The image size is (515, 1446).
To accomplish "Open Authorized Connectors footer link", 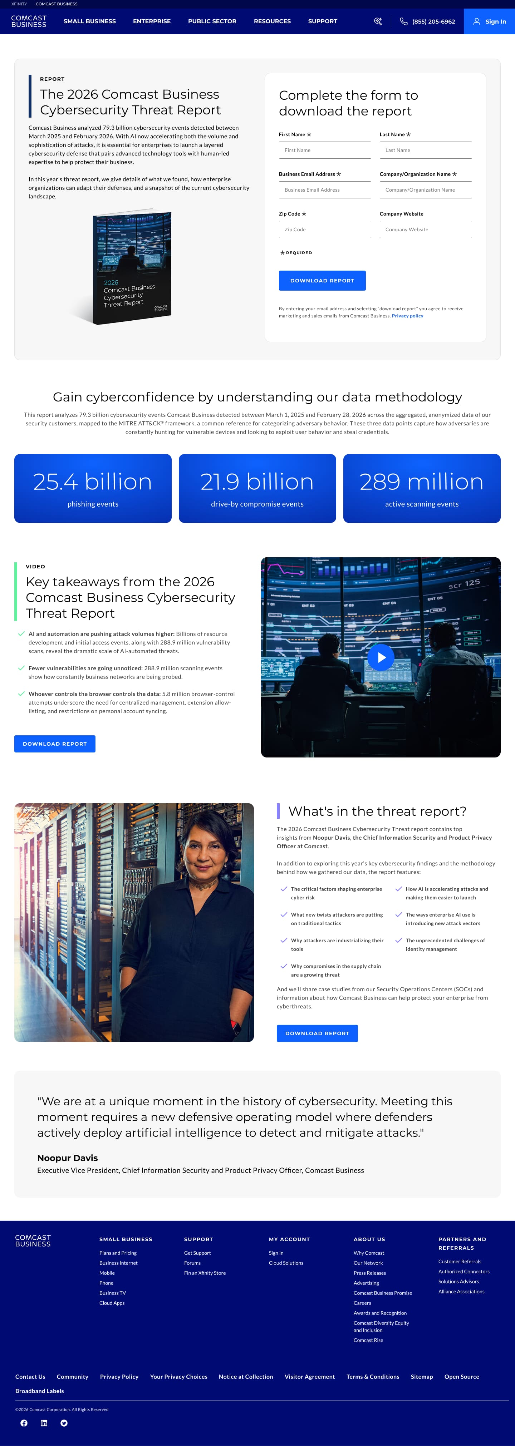I will pos(464,1272).
